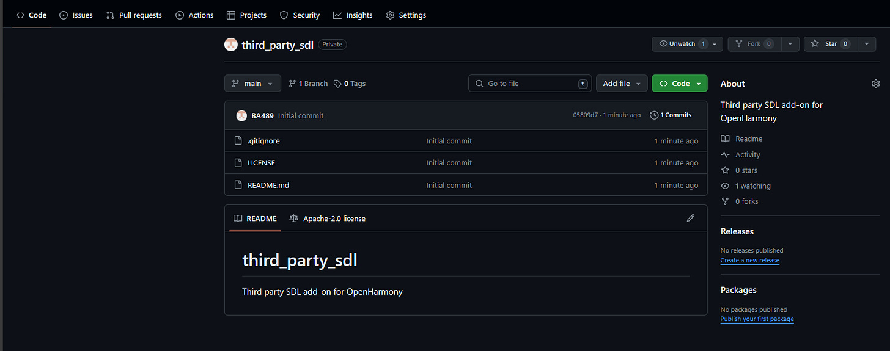The height and width of the screenshot is (351, 890).
Task: Open the green Code clone dropdown
Action: point(680,84)
